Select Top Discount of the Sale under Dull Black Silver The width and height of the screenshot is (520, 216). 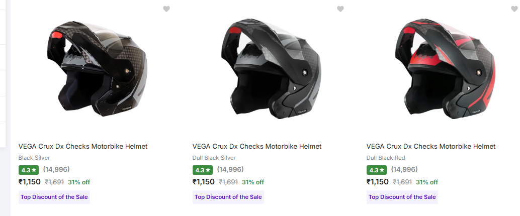click(x=228, y=197)
